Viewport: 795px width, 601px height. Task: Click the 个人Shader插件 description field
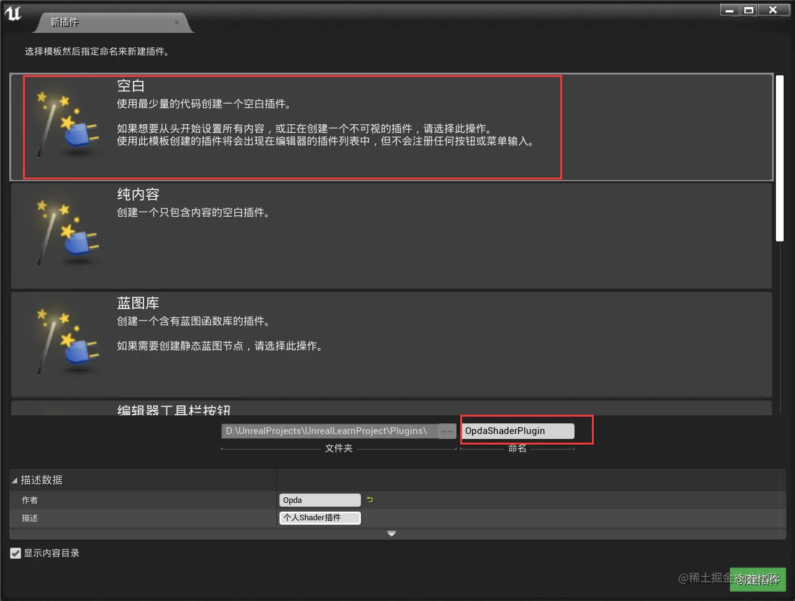[319, 517]
